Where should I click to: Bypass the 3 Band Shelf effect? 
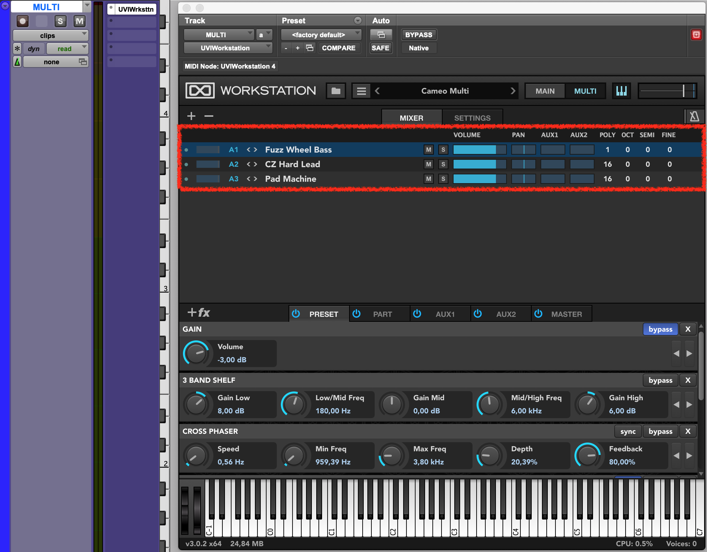click(x=660, y=380)
